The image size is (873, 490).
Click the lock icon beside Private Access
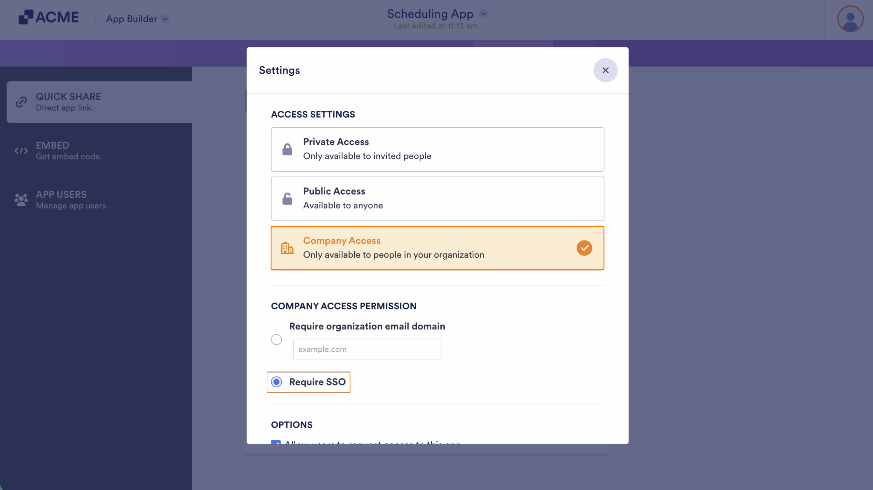coord(287,149)
